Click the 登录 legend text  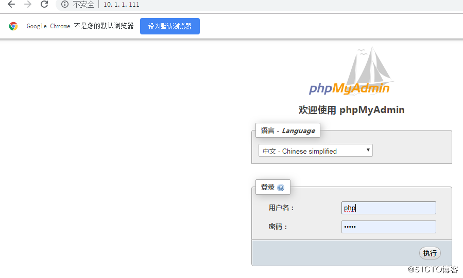[x=267, y=187]
